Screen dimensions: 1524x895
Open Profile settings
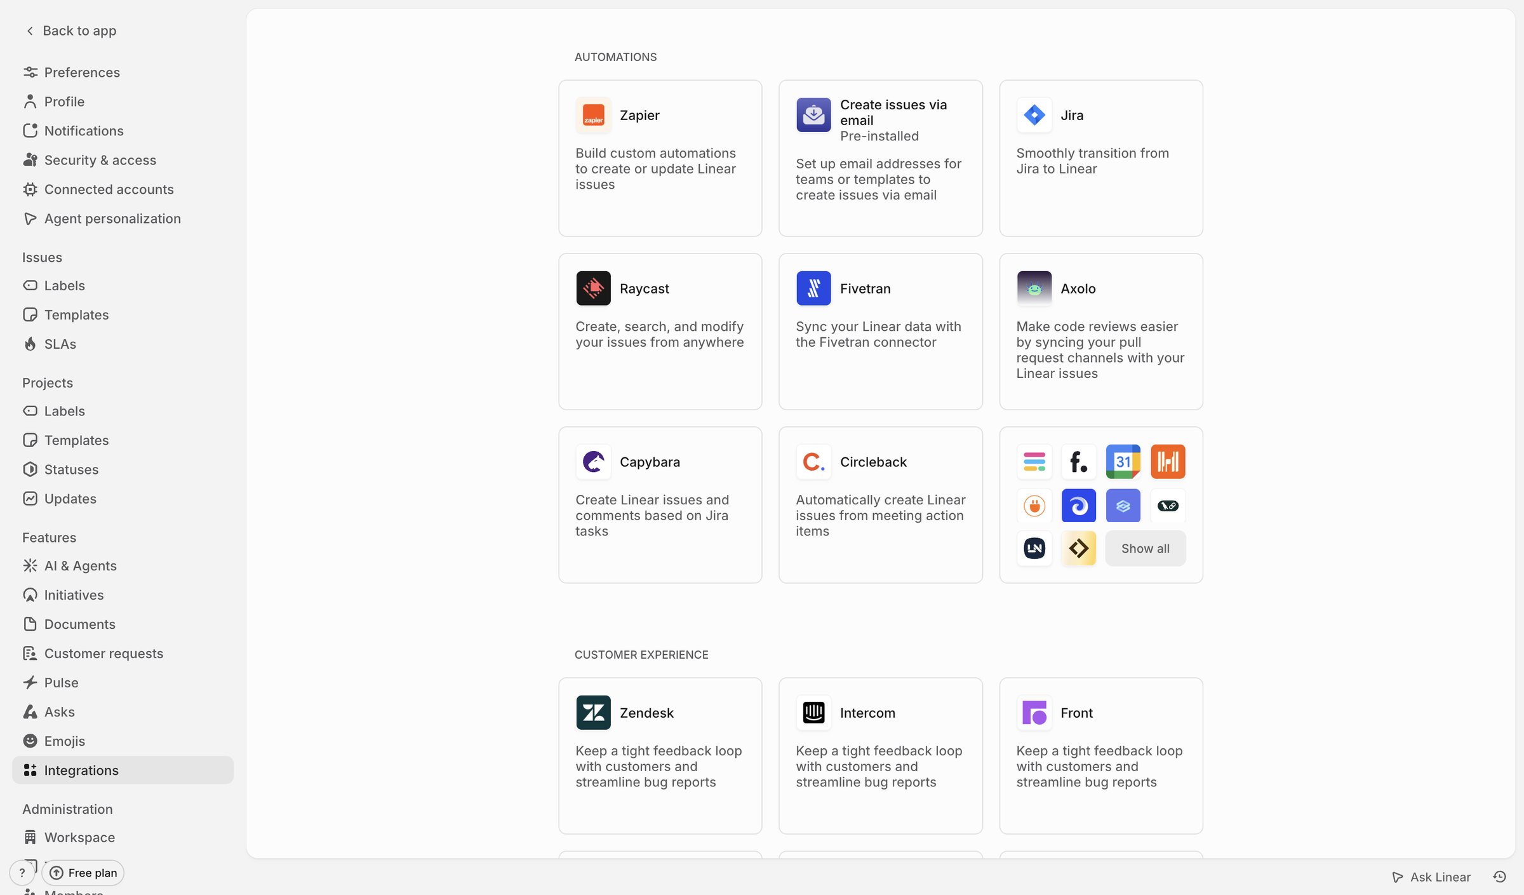tap(123, 102)
